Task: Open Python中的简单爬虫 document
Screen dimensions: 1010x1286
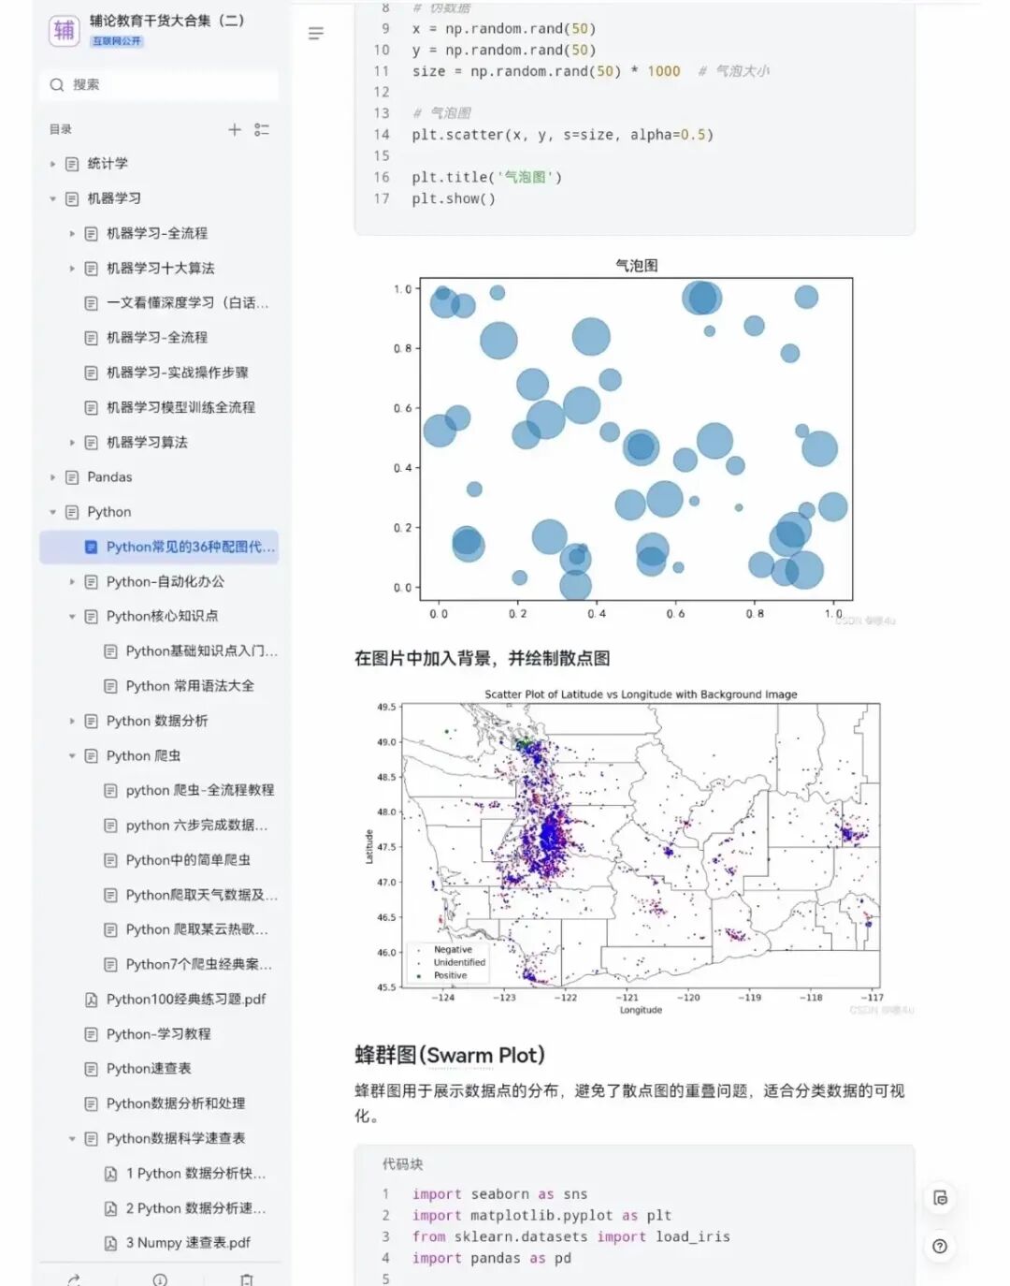Action: pos(188,860)
